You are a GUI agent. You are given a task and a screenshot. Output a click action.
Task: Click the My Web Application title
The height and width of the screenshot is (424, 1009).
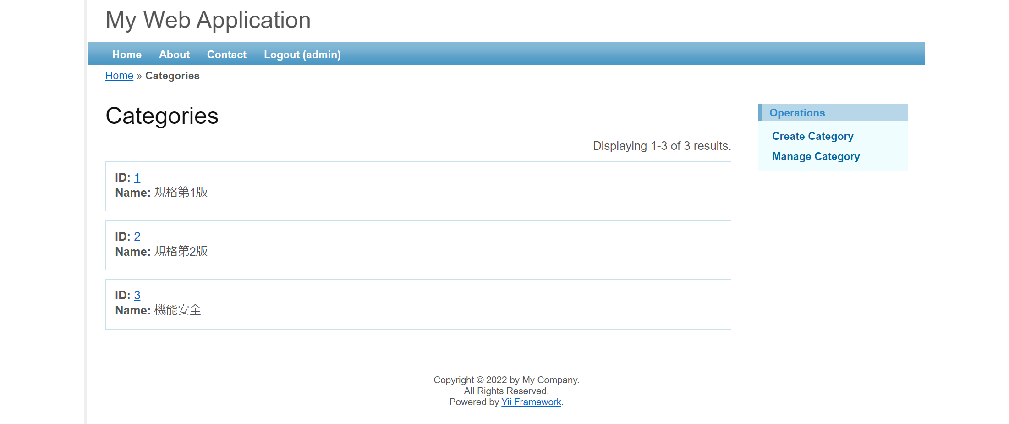[208, 20]
